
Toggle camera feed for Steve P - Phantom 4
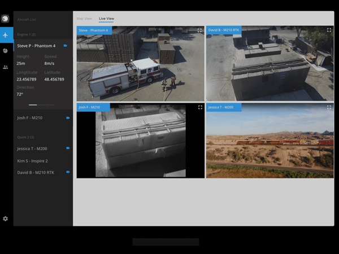[66, 46]
